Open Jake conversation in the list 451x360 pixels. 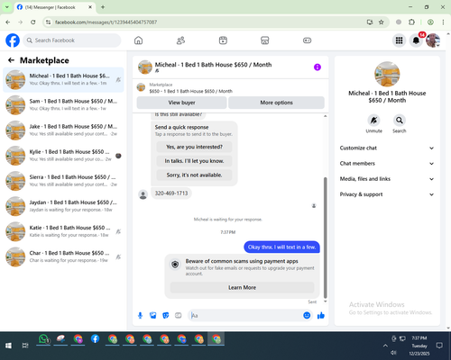(63, 130)
